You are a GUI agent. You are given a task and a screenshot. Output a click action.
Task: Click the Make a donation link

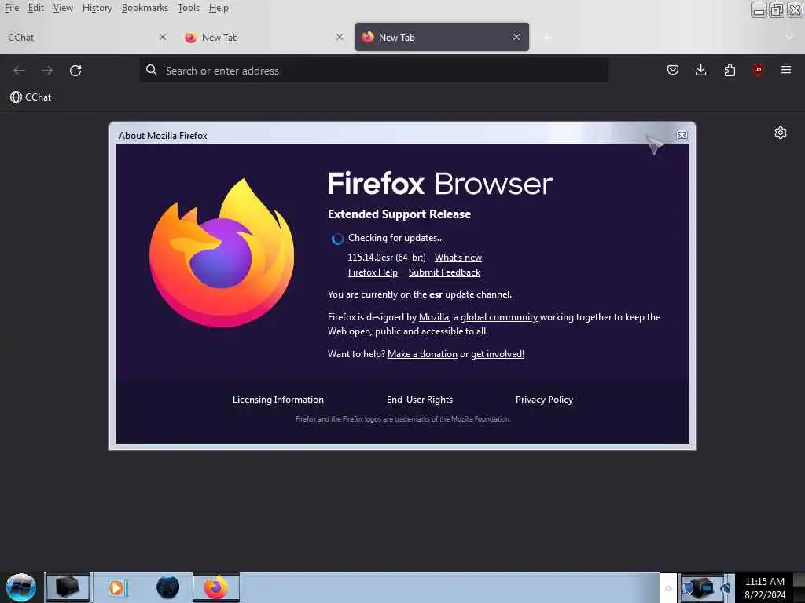(x=422, y=354)
